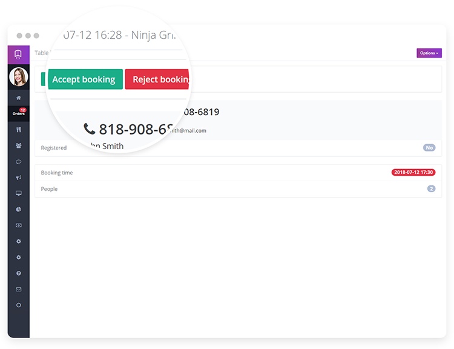This screenshot has width=454, height=349.
Task: Click the 16:28 Ninja title heading
Action: click(x=119, y=35)
